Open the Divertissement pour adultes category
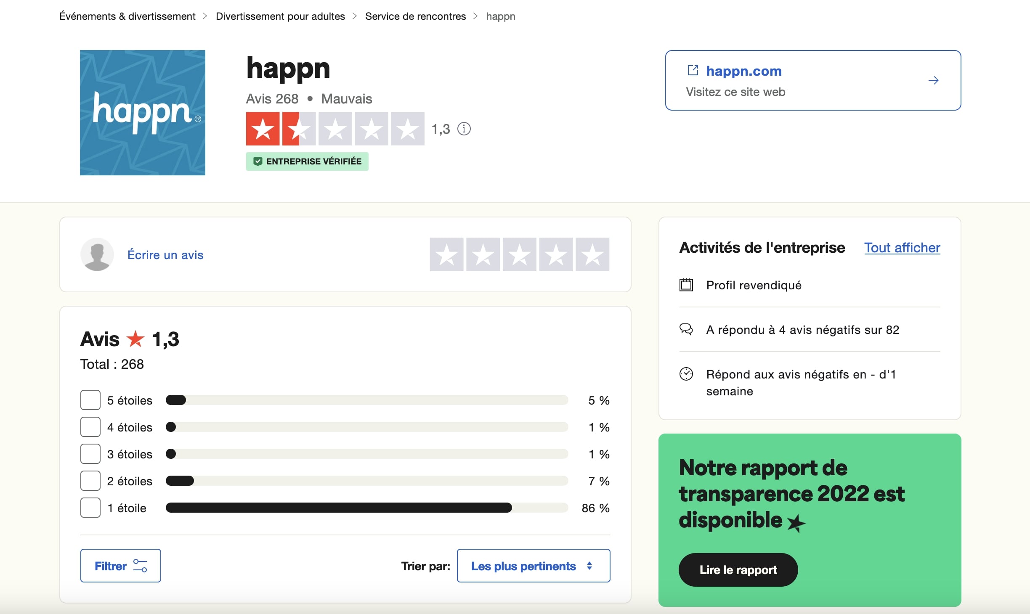The image size is (1030, 614). coord(280,16)
